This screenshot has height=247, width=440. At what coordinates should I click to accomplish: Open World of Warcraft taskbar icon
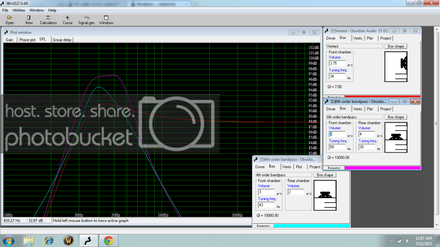[x=68, y=241]
